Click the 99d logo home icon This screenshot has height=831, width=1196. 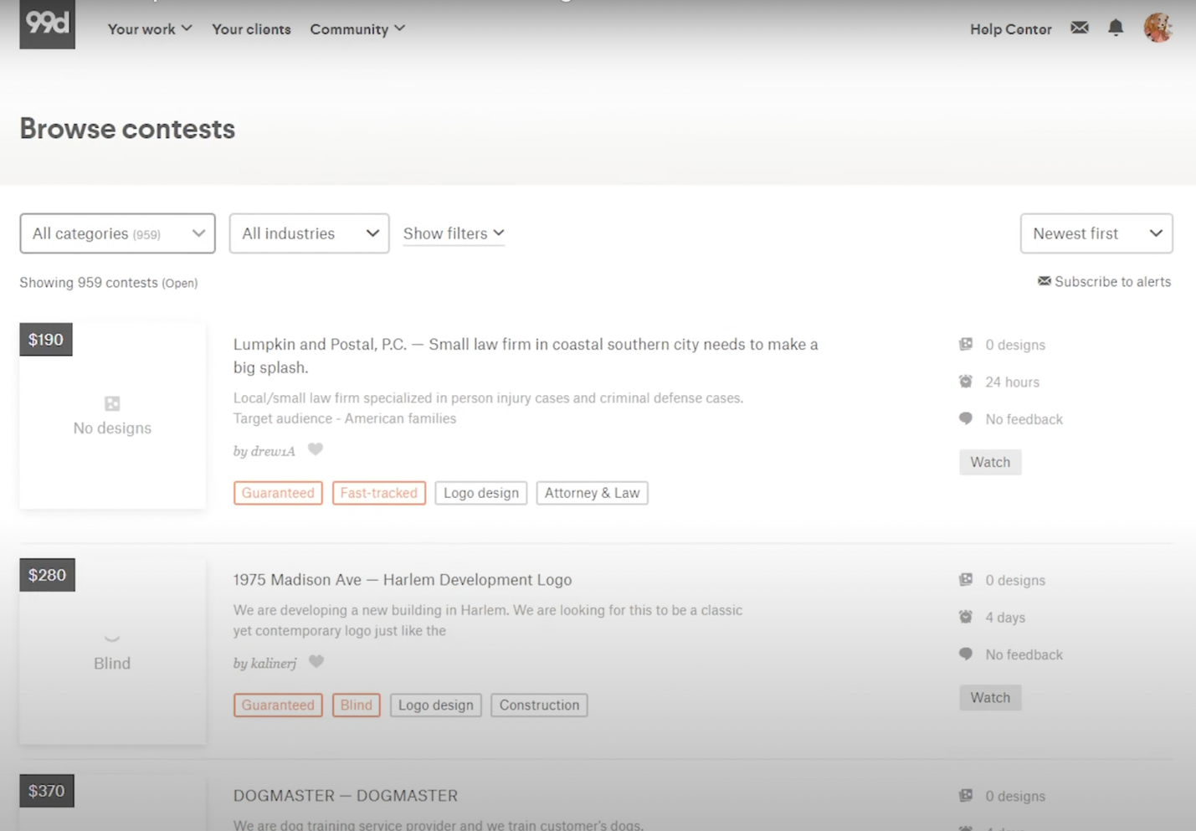tap(47, 24)
